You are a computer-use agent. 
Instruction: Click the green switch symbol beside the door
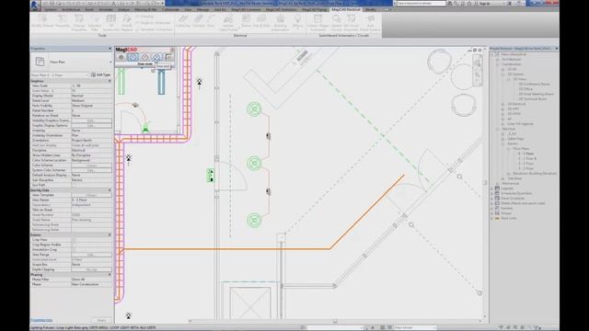click(211, 176)
